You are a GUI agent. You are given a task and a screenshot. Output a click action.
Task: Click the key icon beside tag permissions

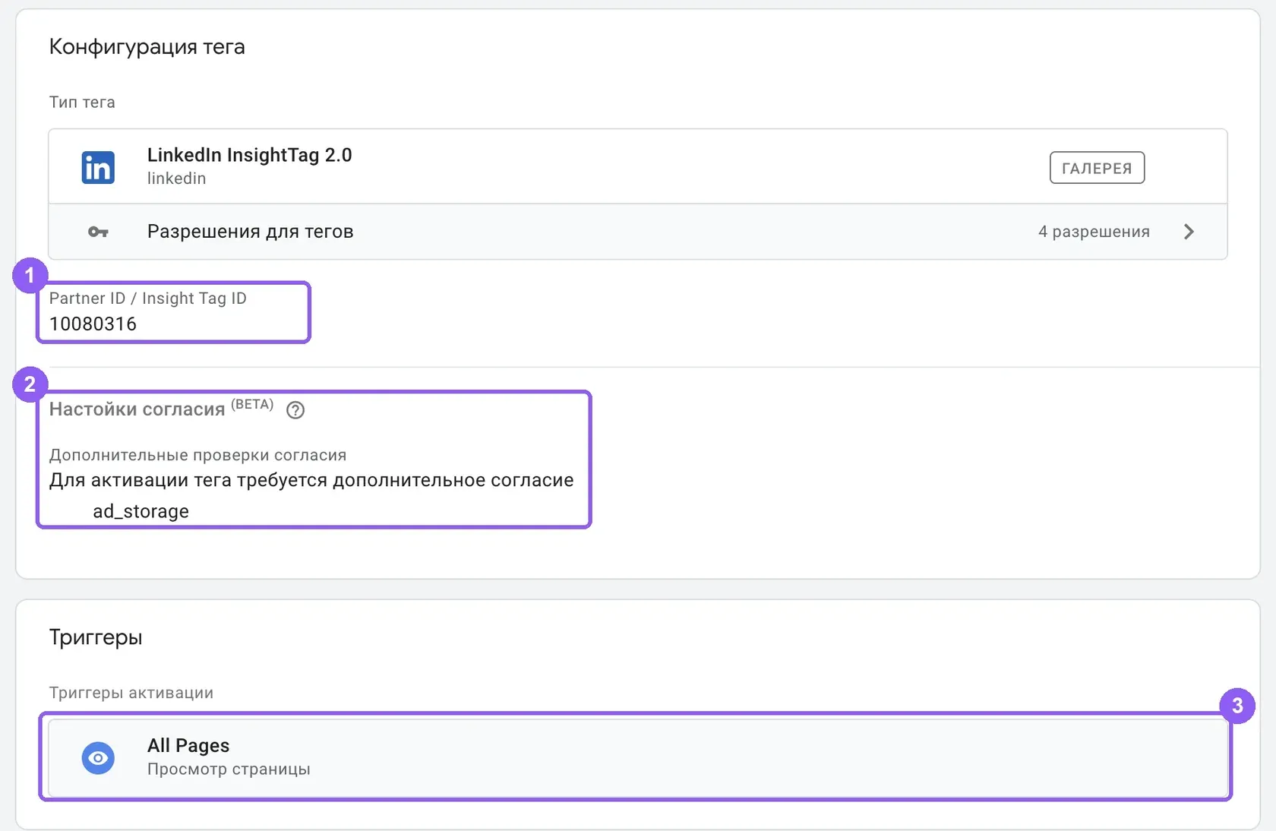tap(98, 232)
